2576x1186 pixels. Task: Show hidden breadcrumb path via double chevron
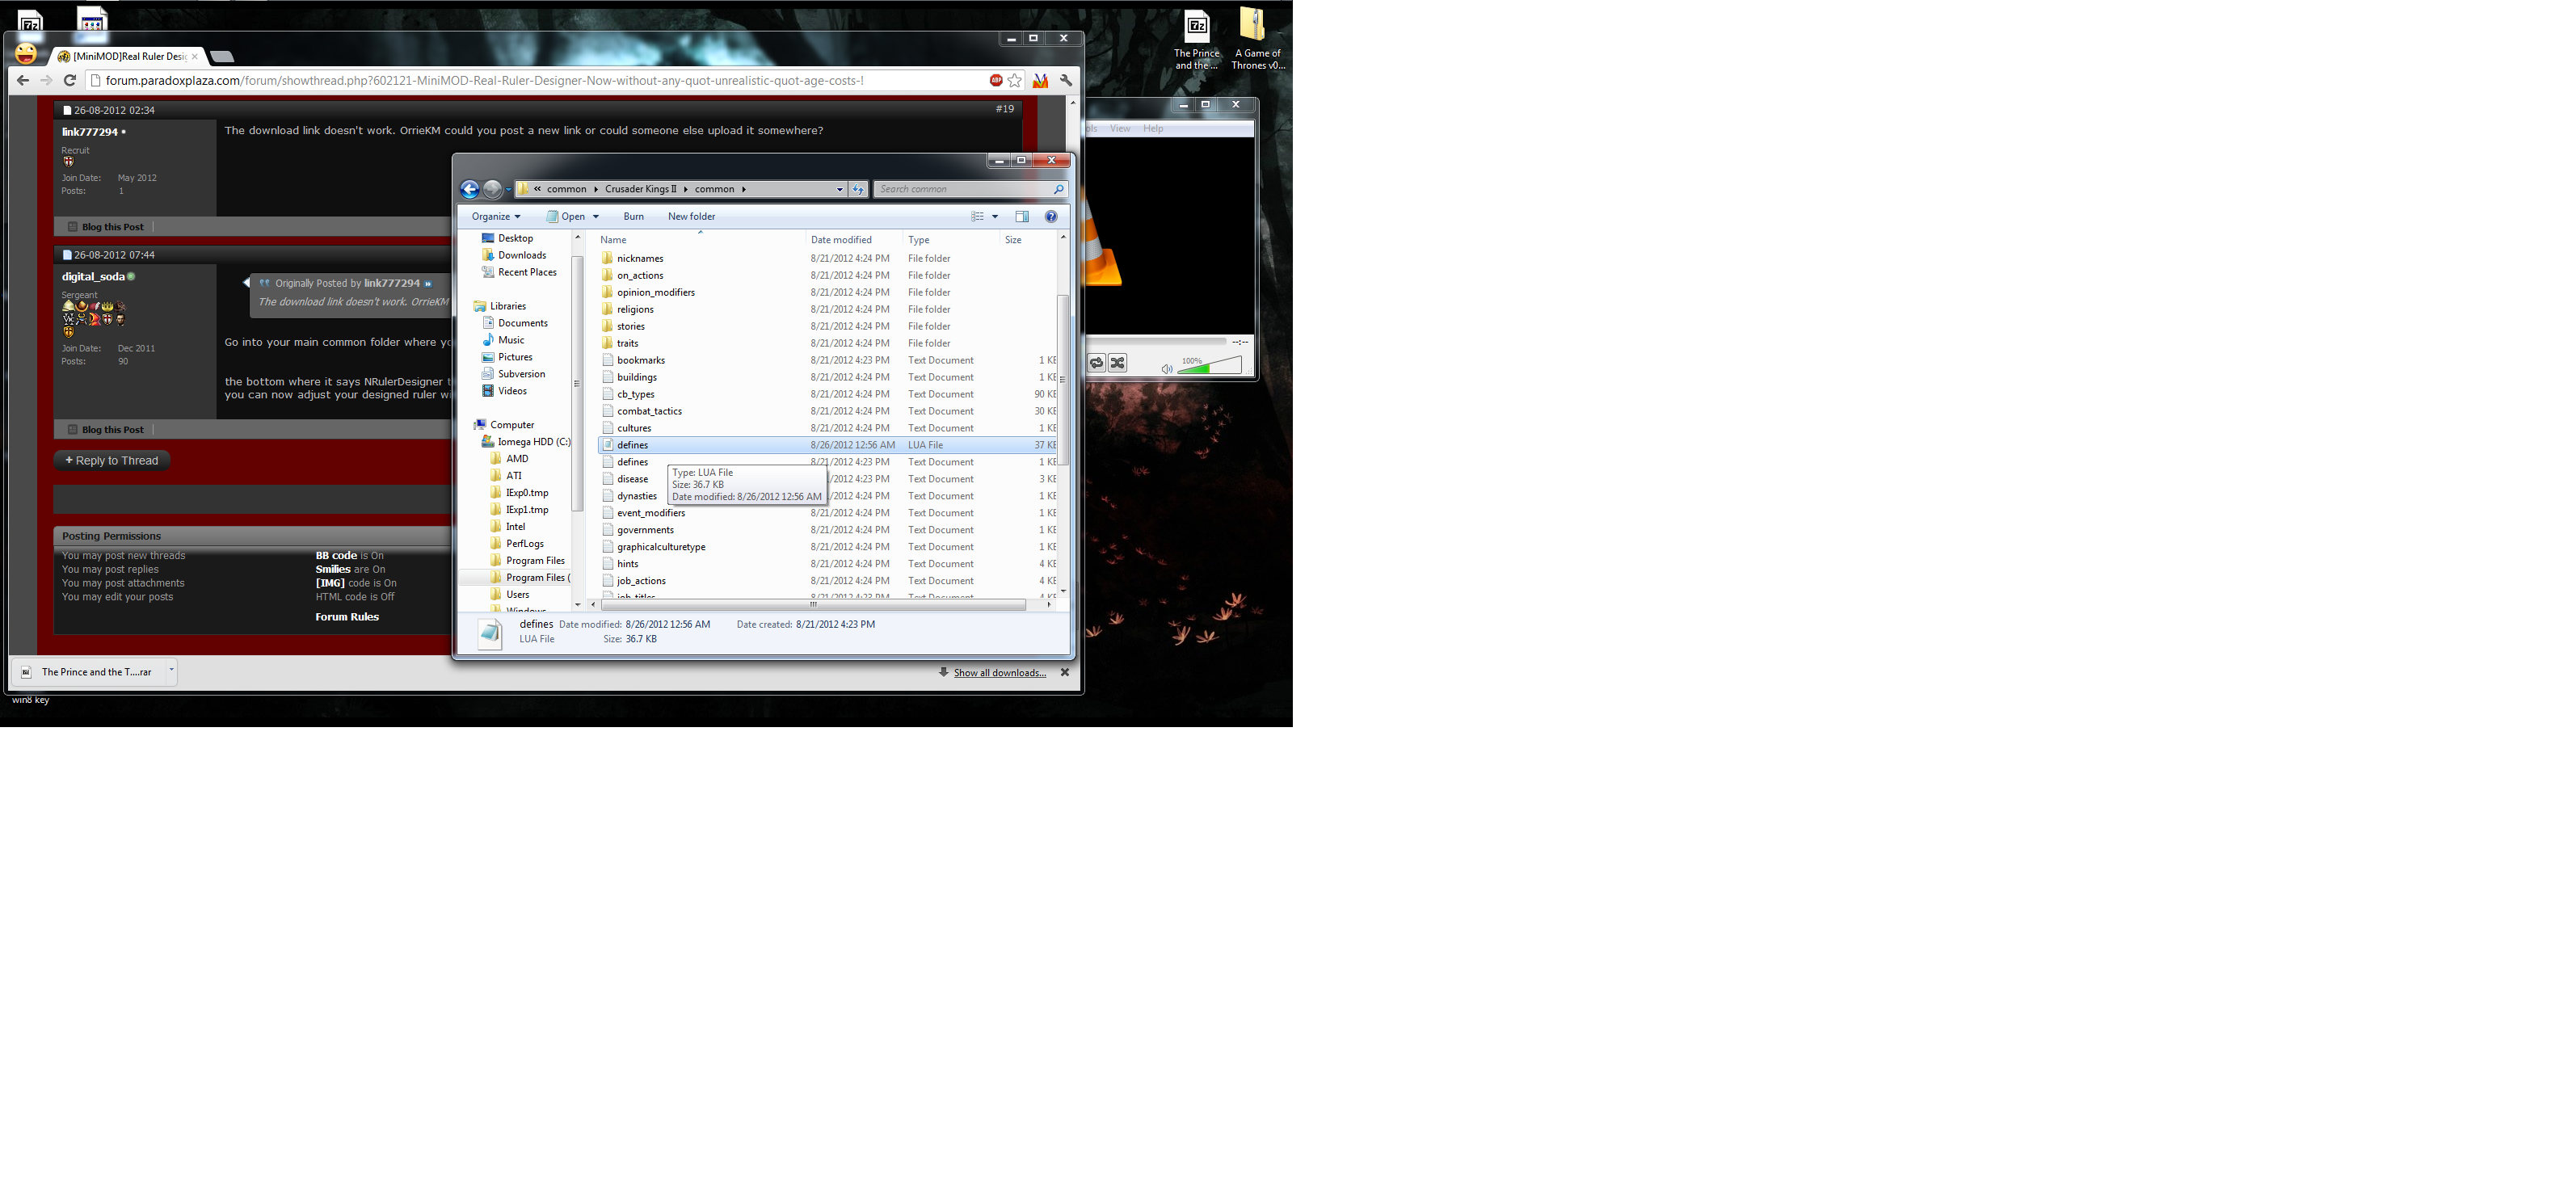(x=537, y=189)
